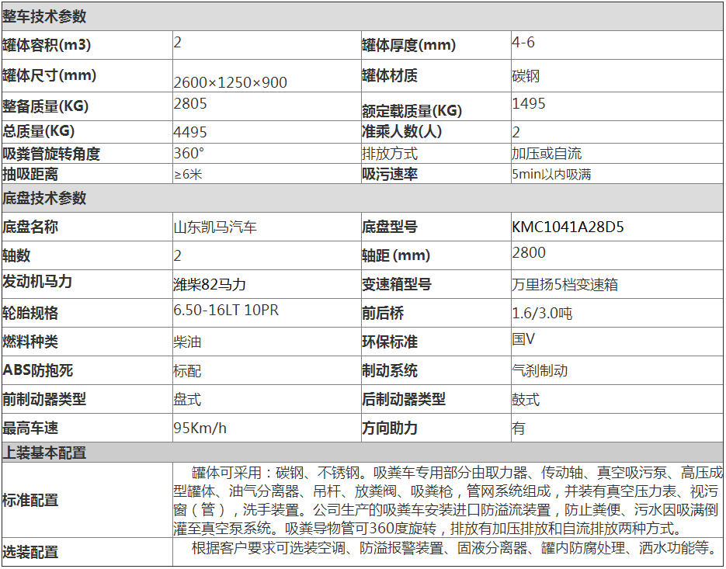Viewport: 726px width, 569px height.
Task: Click the 排放方式 value 加压或自流
Action: (547, 154)
